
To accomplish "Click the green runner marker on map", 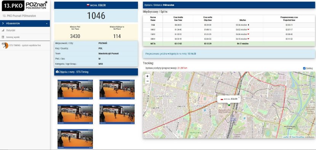I will (229, 104).
